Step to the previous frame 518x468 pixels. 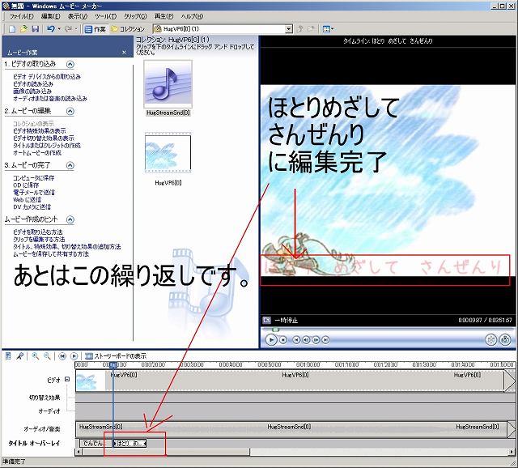pyautogui.click(x=306, y=340)
